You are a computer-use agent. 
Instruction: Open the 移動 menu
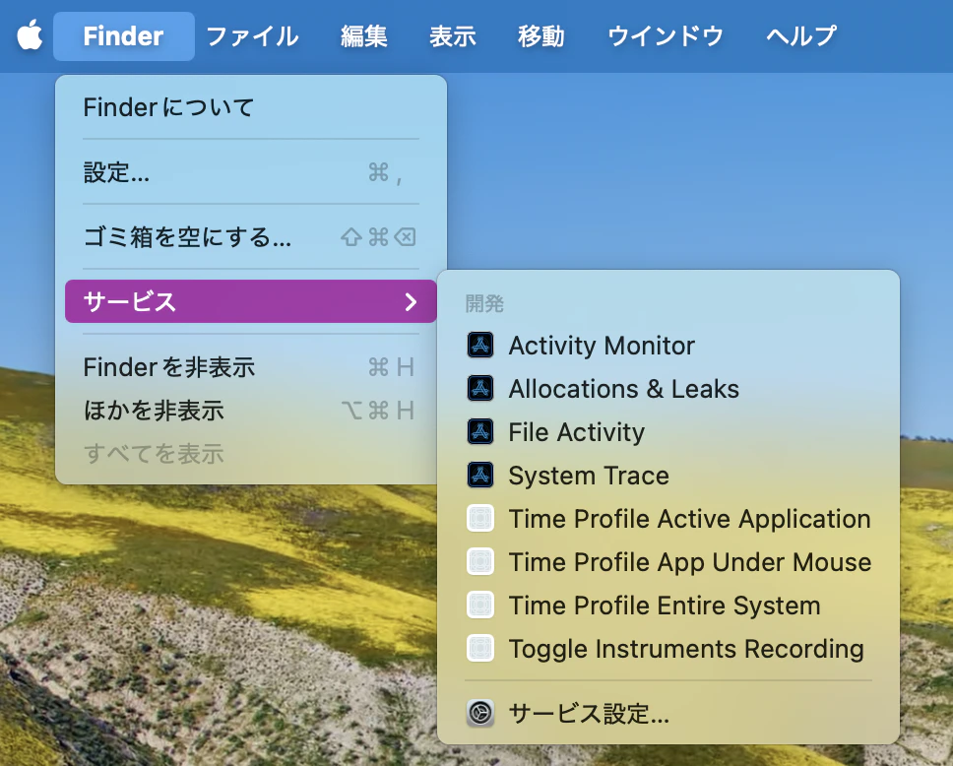540,35
